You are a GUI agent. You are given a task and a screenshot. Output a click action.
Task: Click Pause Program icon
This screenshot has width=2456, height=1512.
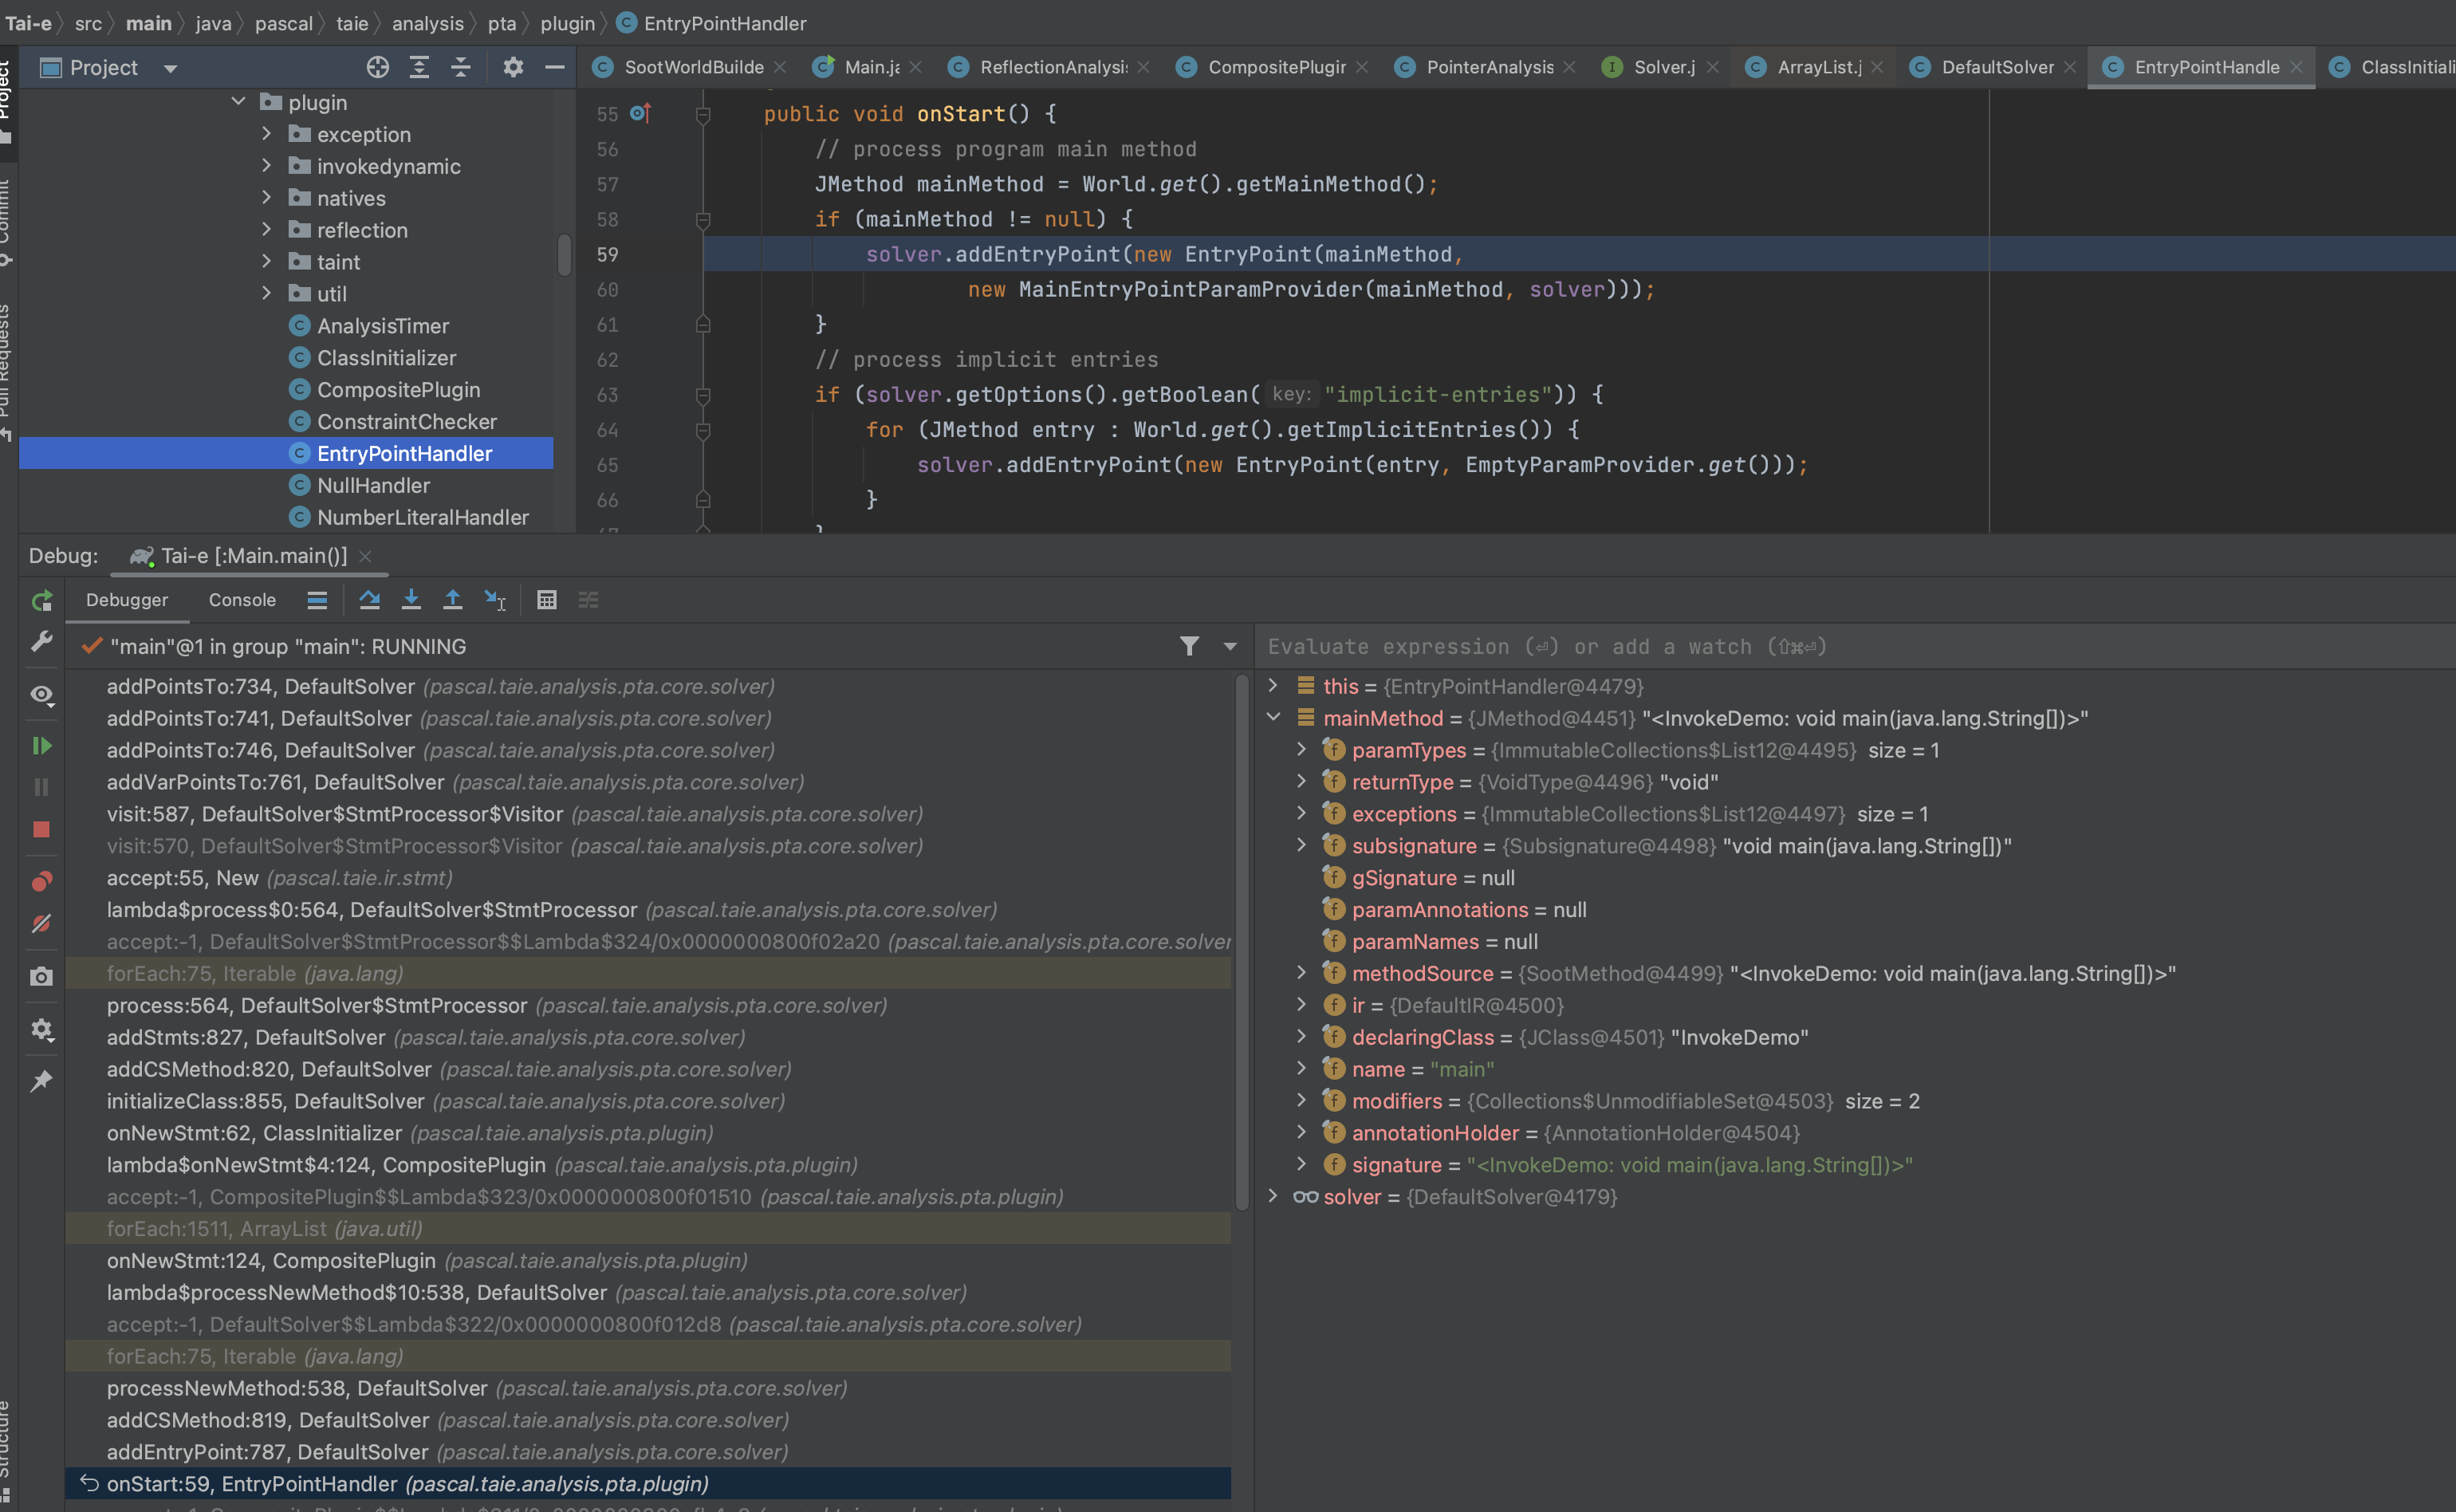coord(41,787)
